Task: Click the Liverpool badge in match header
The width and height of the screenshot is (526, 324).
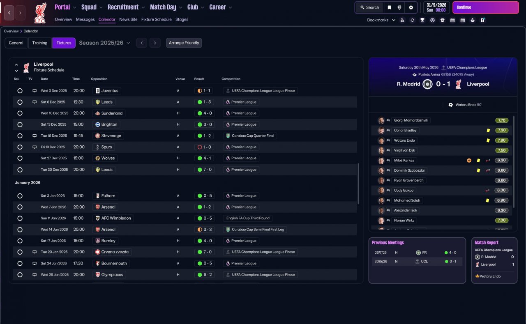Action: [459, 84]
